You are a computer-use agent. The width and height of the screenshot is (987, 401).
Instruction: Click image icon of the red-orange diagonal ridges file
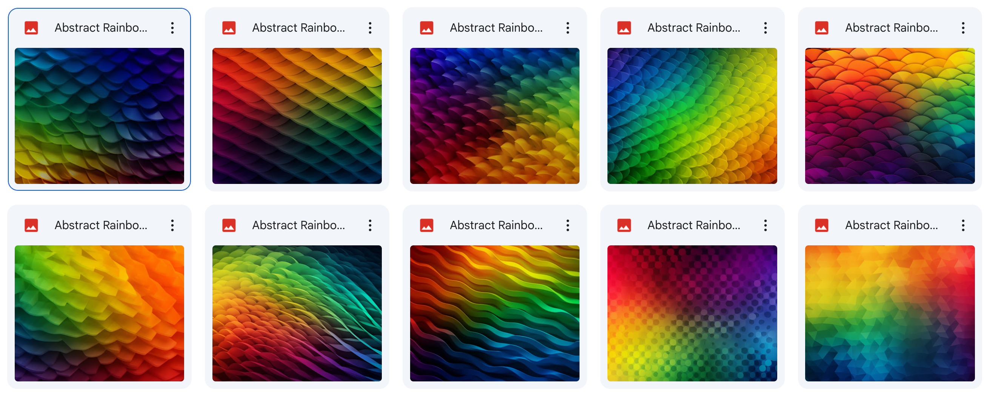click(229, 28)
